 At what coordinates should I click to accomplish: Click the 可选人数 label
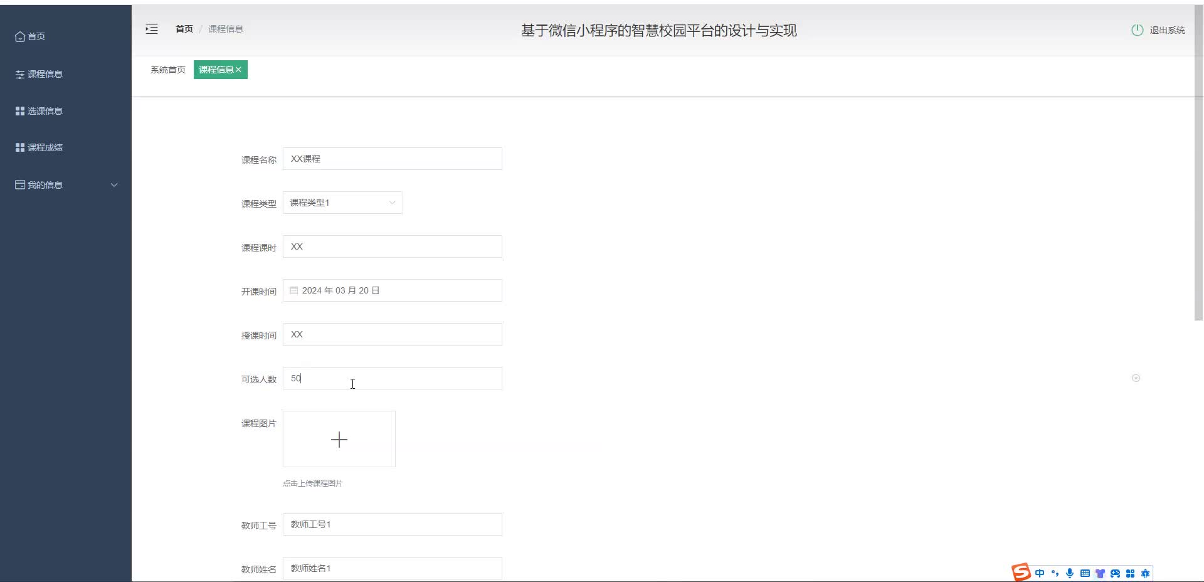[258, 379]
